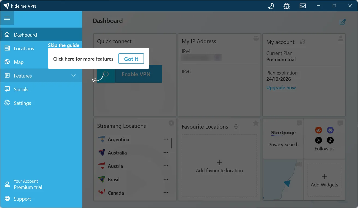
Task: Click the Discord icon in Follow us
Action: (x=330, y=130)
